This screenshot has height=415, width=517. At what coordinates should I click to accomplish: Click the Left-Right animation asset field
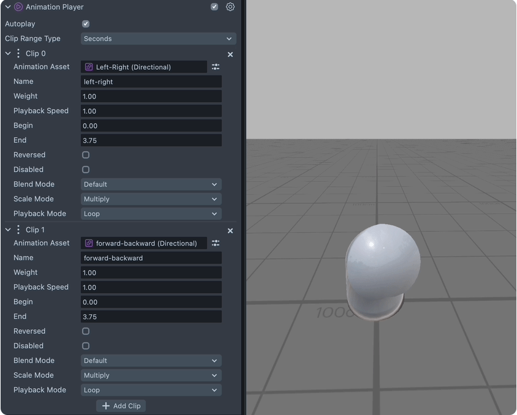(144, 67)
